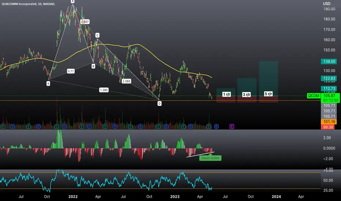This screenshot has width=341, height=201.
Task: Select the 122.63 target price label
Action: pyautogui.click(x=329, y=78)
